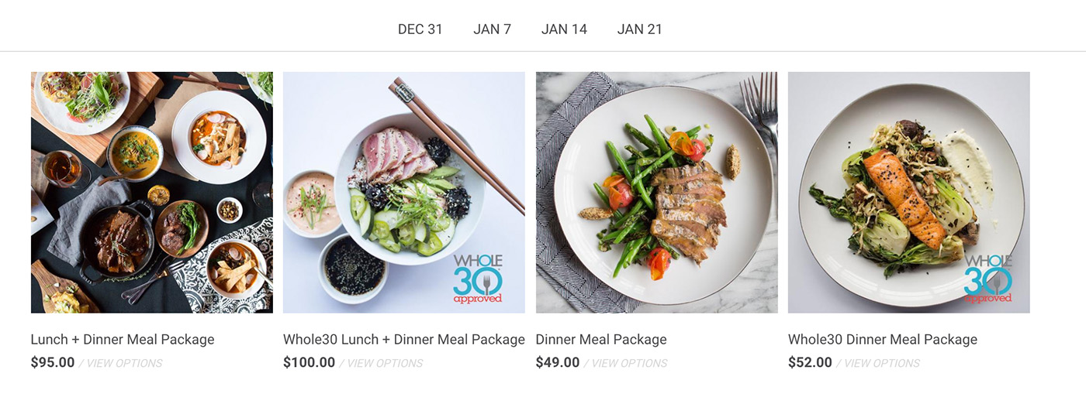Select the DEC 31 date tab
1086x397 pixels.
point(420,29)
